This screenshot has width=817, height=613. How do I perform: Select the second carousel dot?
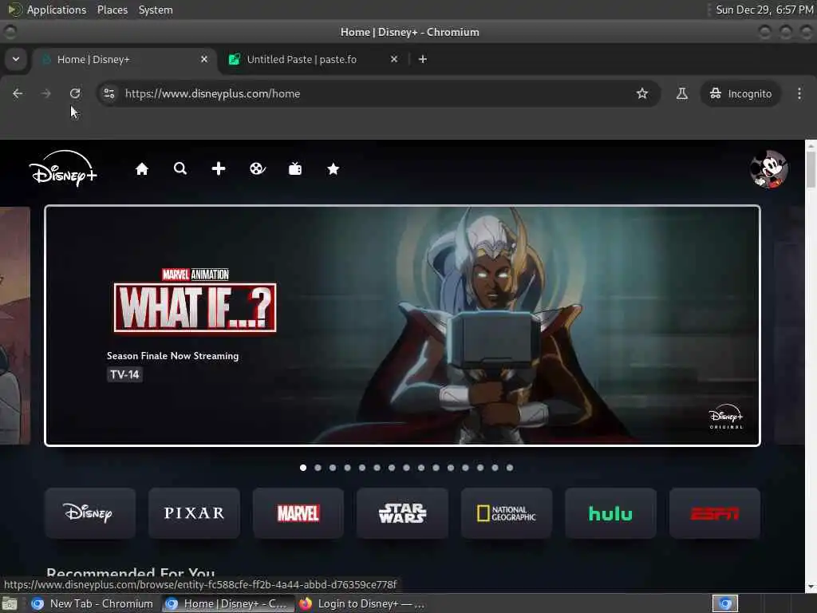pyautogui.click(x=318, y=468)
